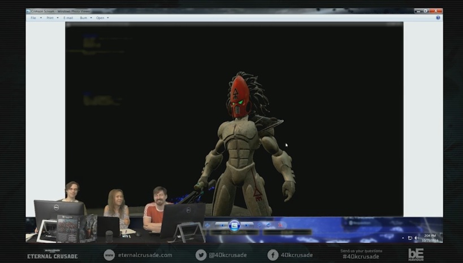Screen dimensions: 463x263
Task: Open the network icon in system tray
Action: 410,238
